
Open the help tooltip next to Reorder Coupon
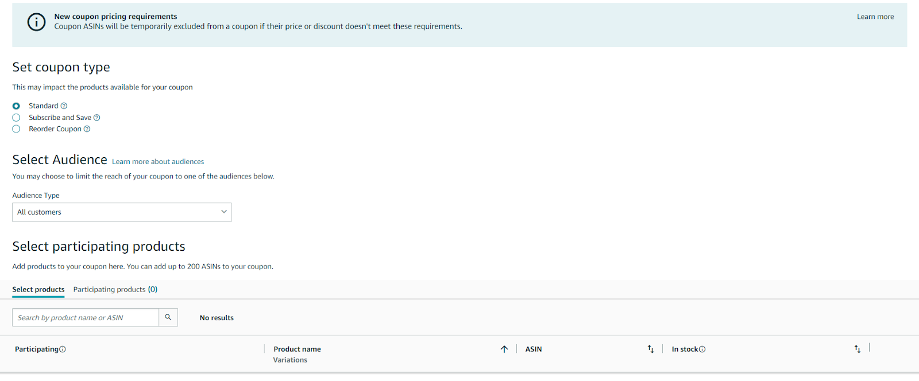(x=87, y=129)
